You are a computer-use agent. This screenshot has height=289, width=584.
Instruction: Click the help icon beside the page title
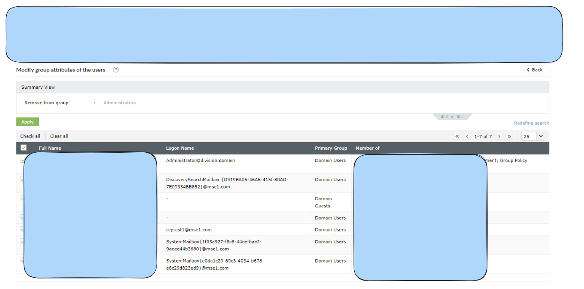tap(116, 70)
